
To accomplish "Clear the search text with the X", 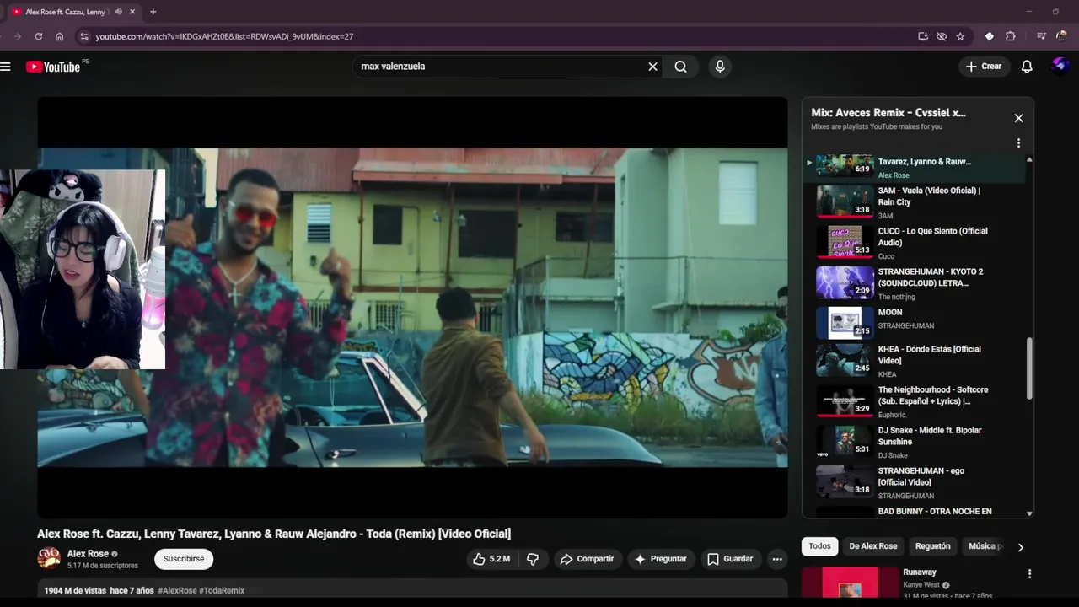I will [652, 67].
